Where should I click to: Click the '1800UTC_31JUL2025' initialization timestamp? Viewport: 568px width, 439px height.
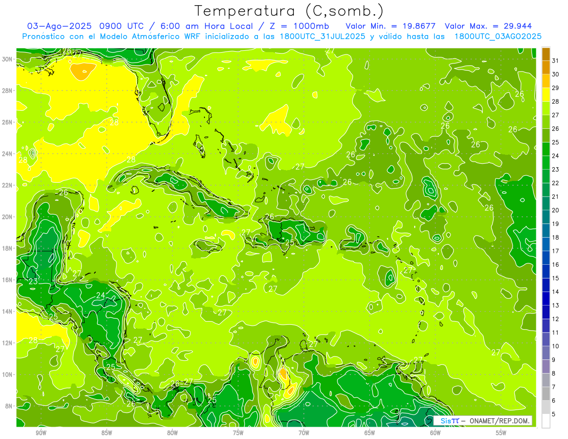[x=322, y=36]
